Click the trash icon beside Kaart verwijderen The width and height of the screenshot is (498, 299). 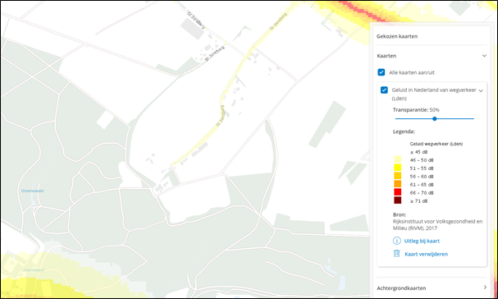click(x=397, y=254)
